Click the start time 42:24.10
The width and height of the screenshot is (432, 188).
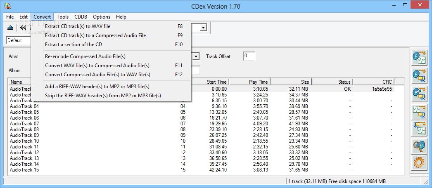[218, 169]
